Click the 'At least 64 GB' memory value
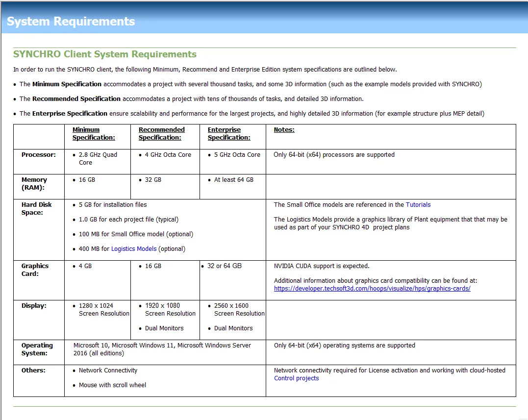The width and height of the screenshot is (528, 420). point(234,180)
